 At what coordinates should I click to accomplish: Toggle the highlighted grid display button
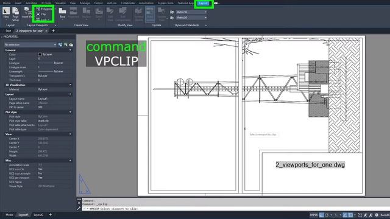coord(322,215)
